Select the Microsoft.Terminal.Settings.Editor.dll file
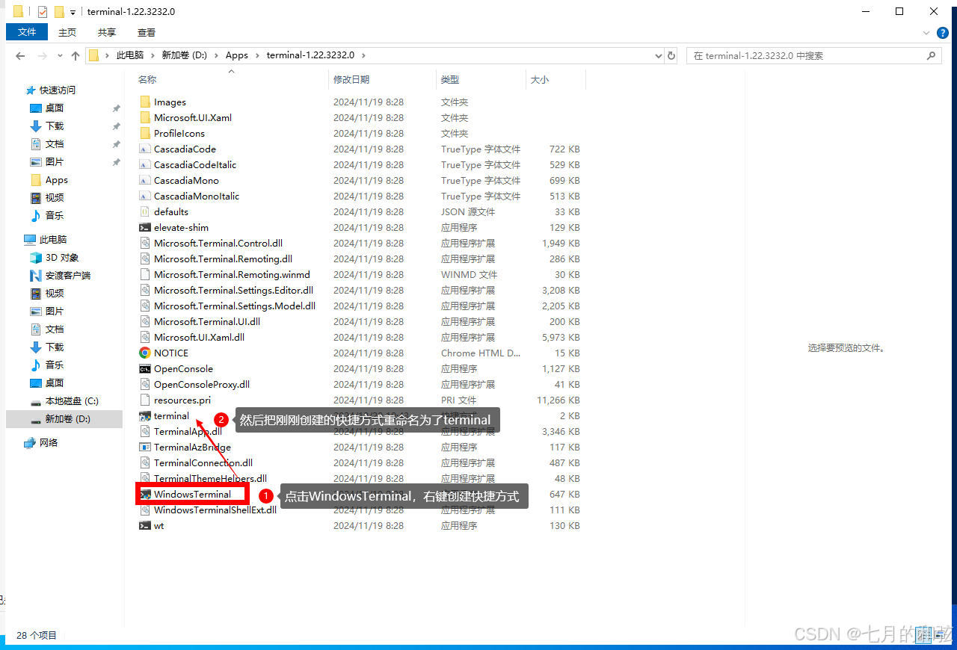Screen dimensions: 957x650 click(x=233, y=291)
